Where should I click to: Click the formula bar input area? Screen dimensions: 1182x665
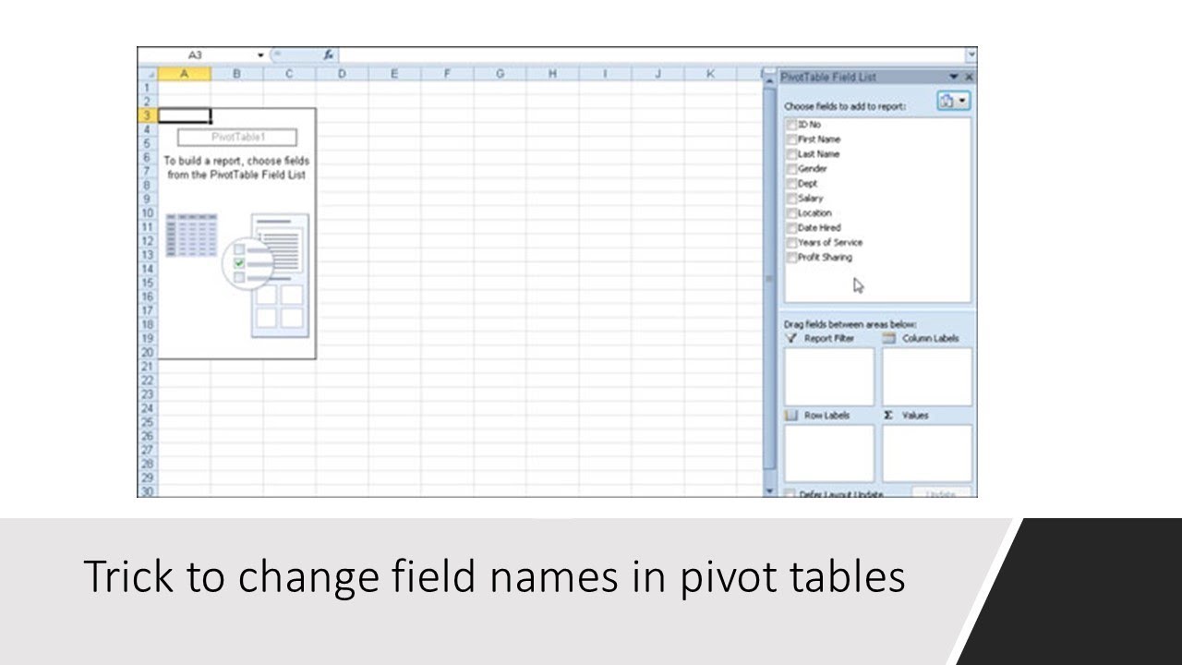(x=653, y=55)
